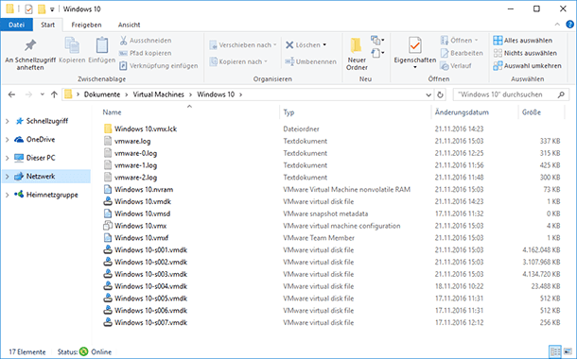Click Nichts auswählen

coord(525,53)
